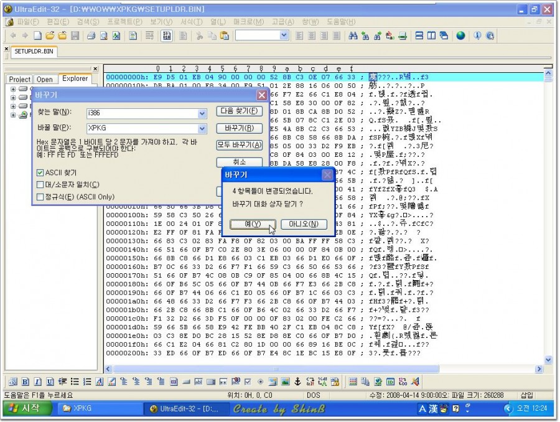Click the New File toolbar icon

tap(37, 35)
